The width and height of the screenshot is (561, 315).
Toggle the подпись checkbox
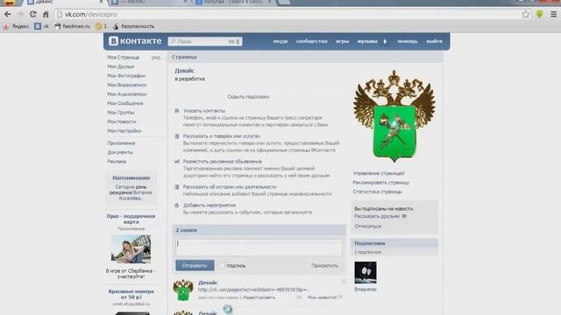coord(223,265)
